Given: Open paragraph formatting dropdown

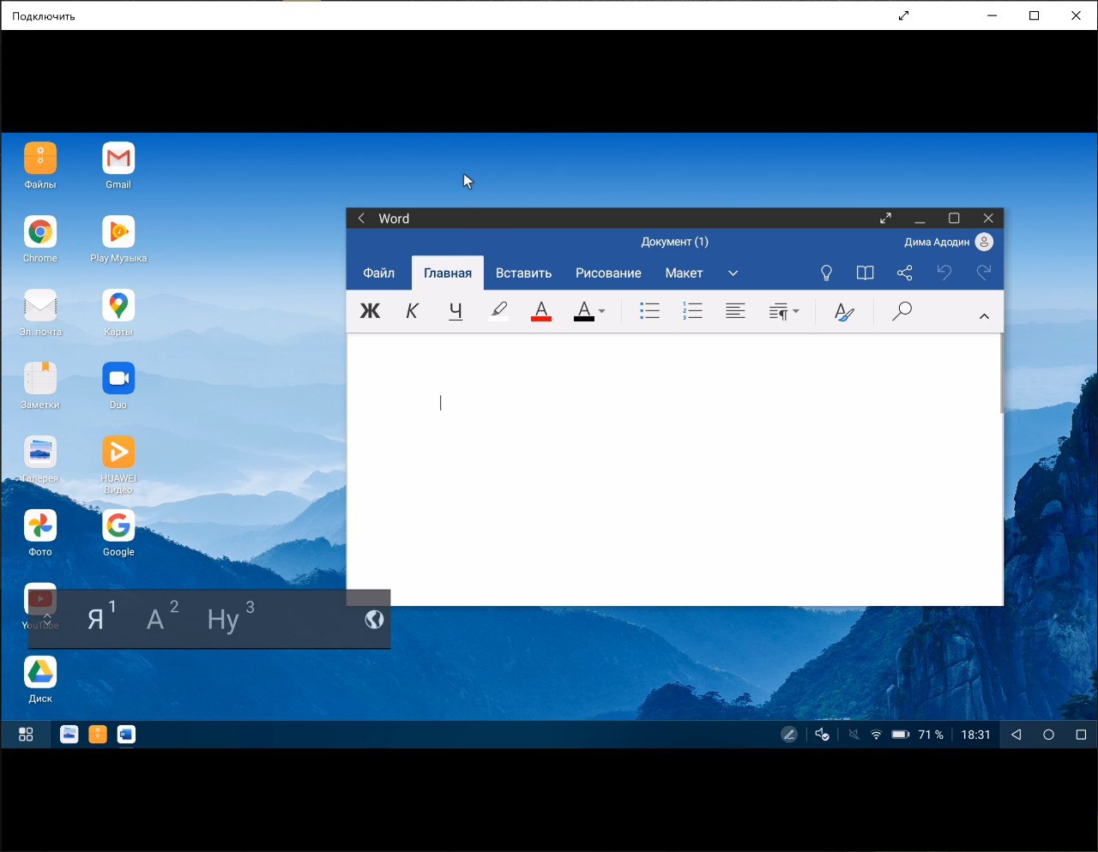Looking at the screenshot, I should click(x=783, y=312).
